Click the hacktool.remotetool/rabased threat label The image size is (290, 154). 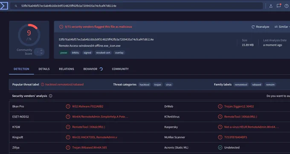[64, 84]
